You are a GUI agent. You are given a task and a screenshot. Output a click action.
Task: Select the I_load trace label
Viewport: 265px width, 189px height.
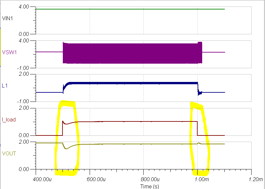[x=9, y=119]
